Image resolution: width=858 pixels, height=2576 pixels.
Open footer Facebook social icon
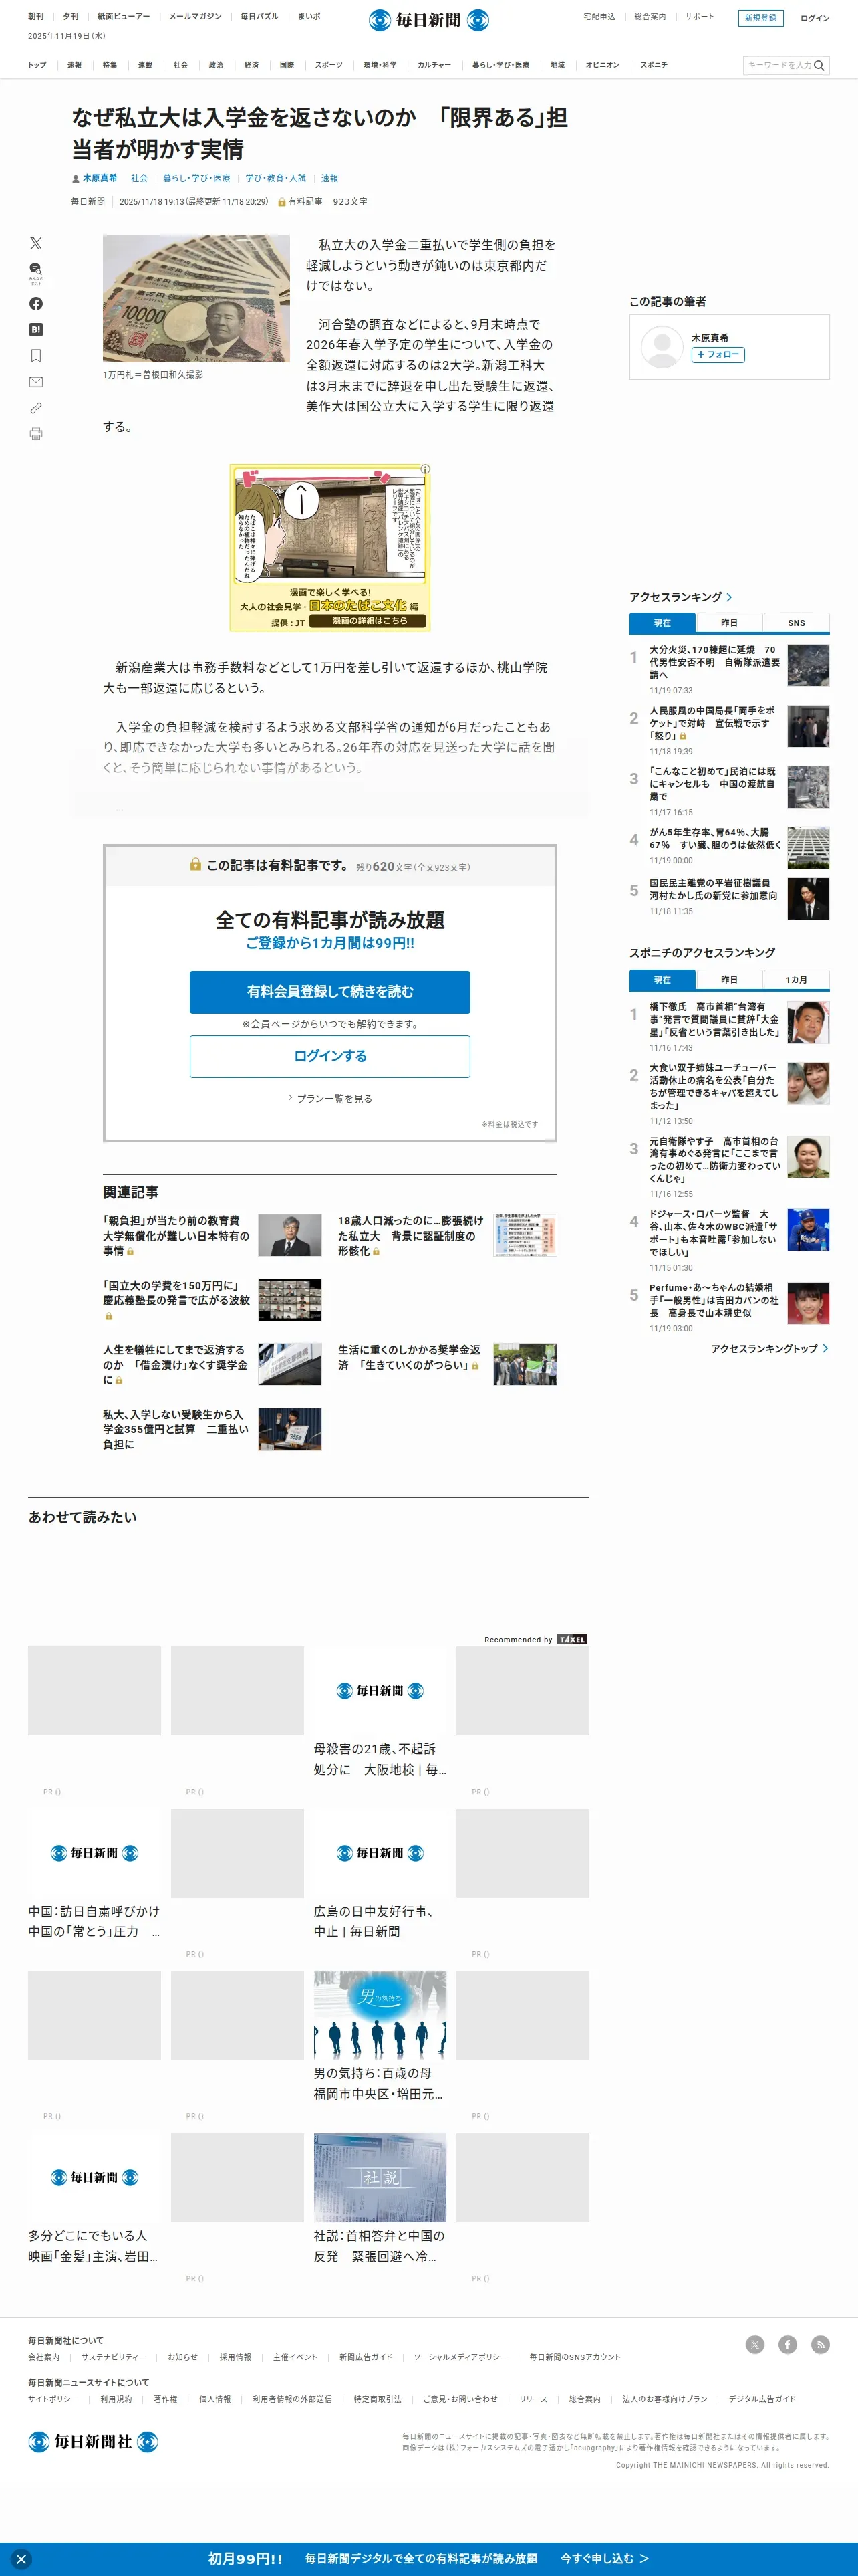[788, 2344]
